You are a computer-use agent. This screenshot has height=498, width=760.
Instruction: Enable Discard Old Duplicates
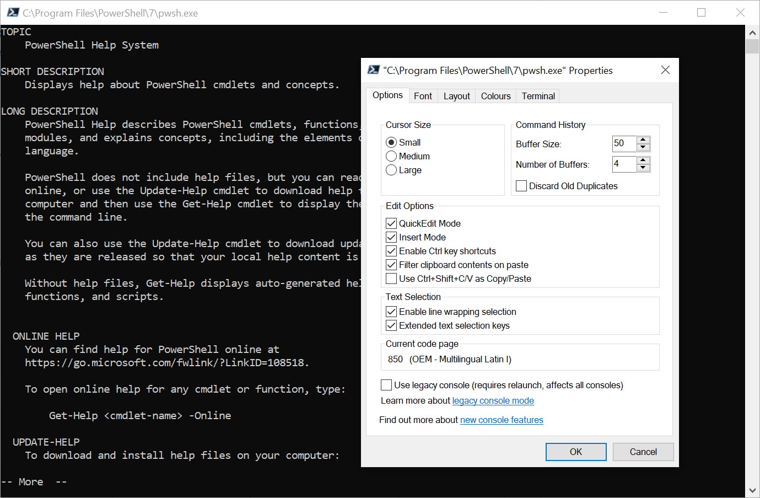pyautogui.click(x=521, y=185)
